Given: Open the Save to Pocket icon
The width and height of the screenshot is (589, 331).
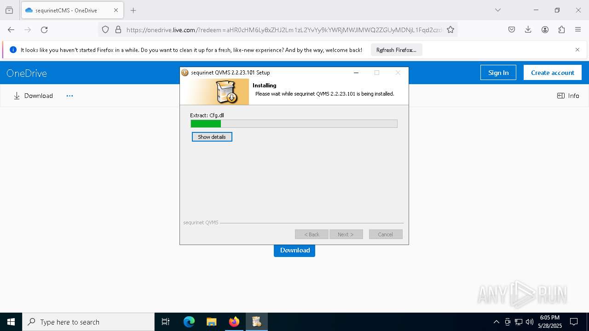Looking at the screenshot, I should [512, 29].
